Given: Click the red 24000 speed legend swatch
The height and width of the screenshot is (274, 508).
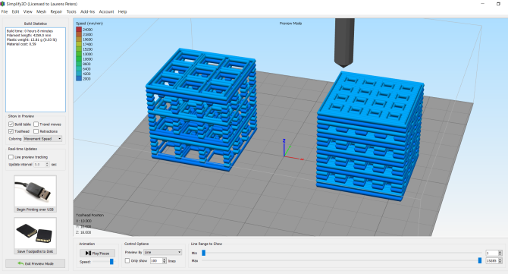Looking at the screenshot, I should coord(79,30).
